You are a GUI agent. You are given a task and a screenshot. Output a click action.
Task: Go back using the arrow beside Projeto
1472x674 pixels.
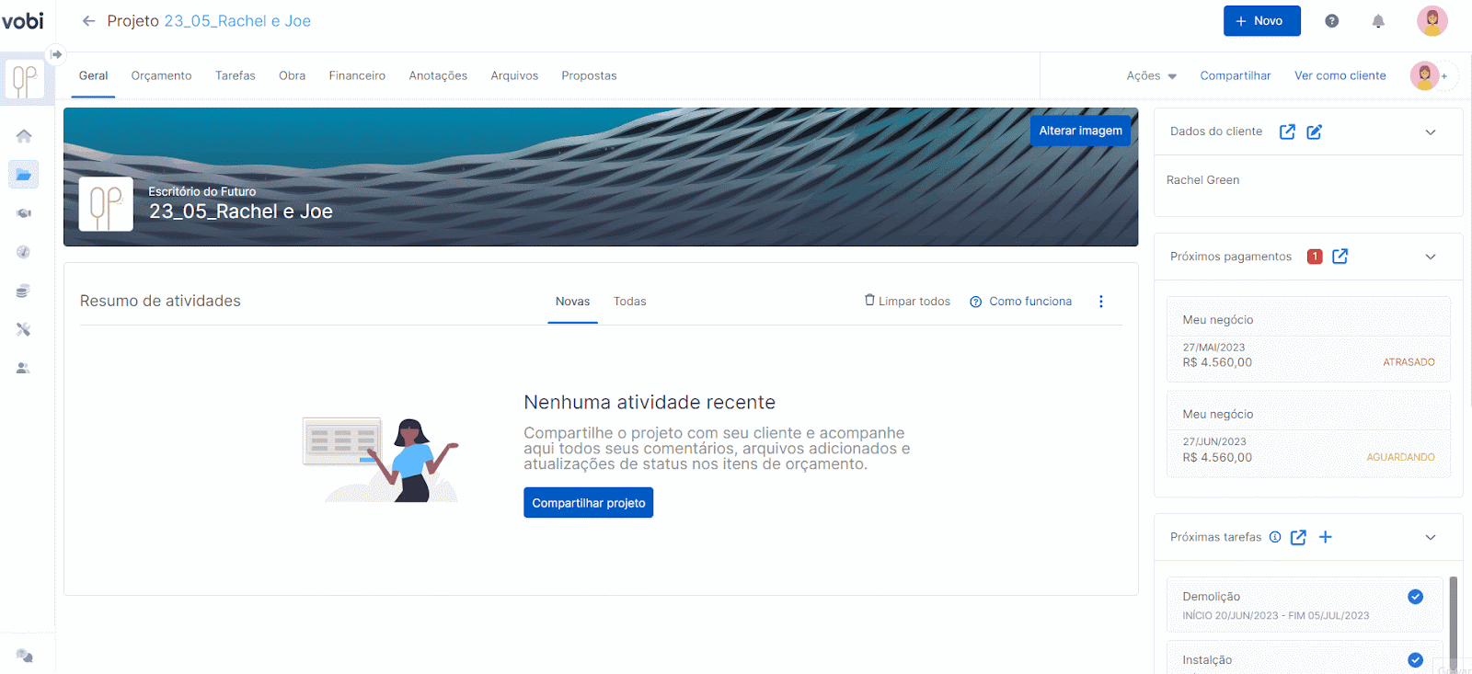point(88,21)
